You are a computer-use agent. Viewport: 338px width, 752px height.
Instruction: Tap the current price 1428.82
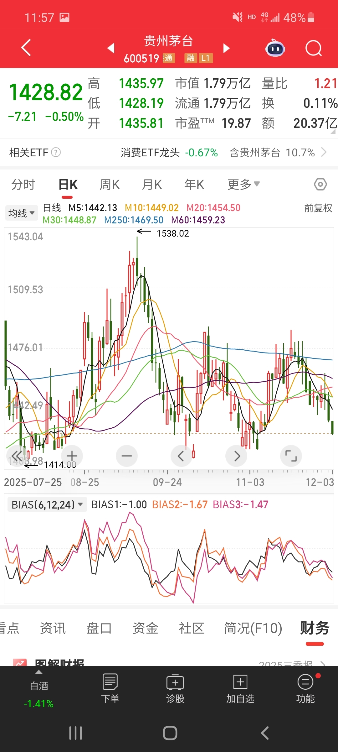coord(46,92)
